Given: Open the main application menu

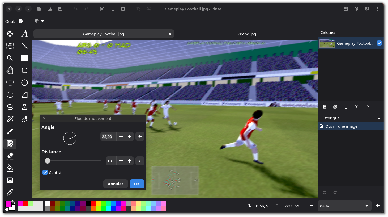Looking at the screenshot, I should point(377,9).
